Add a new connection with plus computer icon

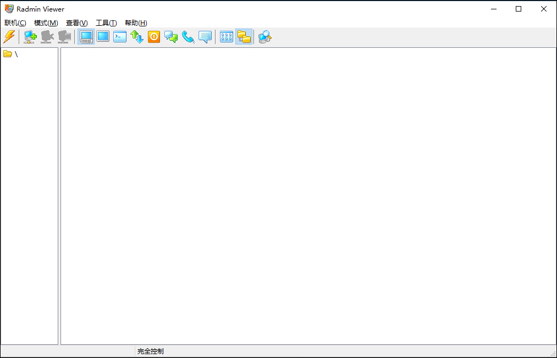click(x=30, y=37)
